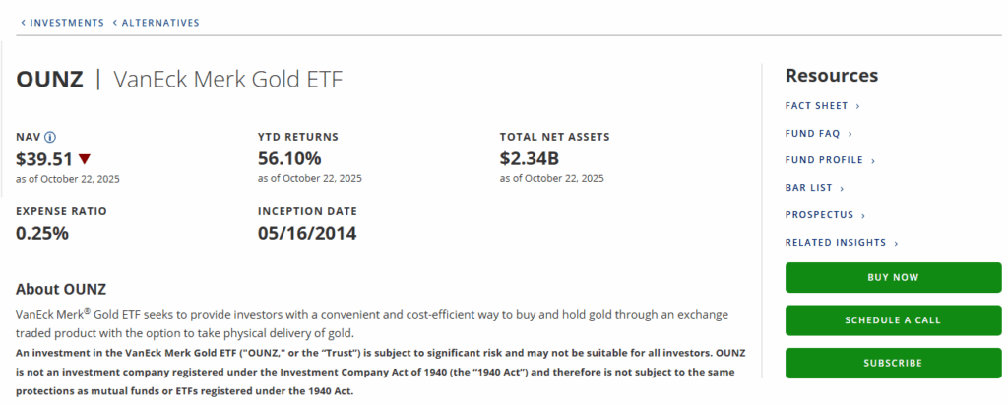Click the chevron after Related Insights
This screenshot has height=406, width=1008.
[x=896, y=243]
